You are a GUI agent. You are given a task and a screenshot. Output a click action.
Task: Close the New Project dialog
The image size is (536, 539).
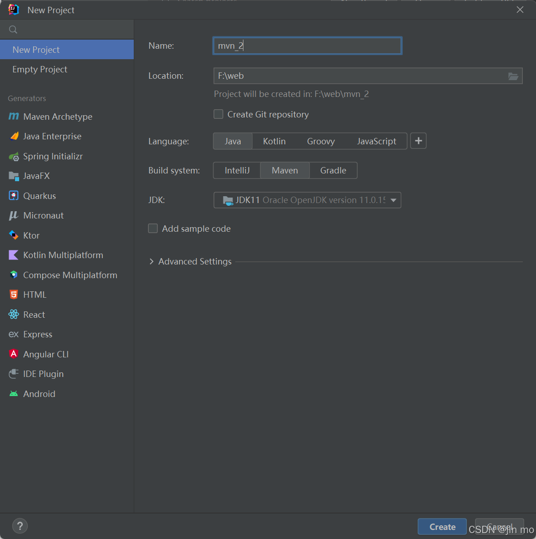[520, 10]
